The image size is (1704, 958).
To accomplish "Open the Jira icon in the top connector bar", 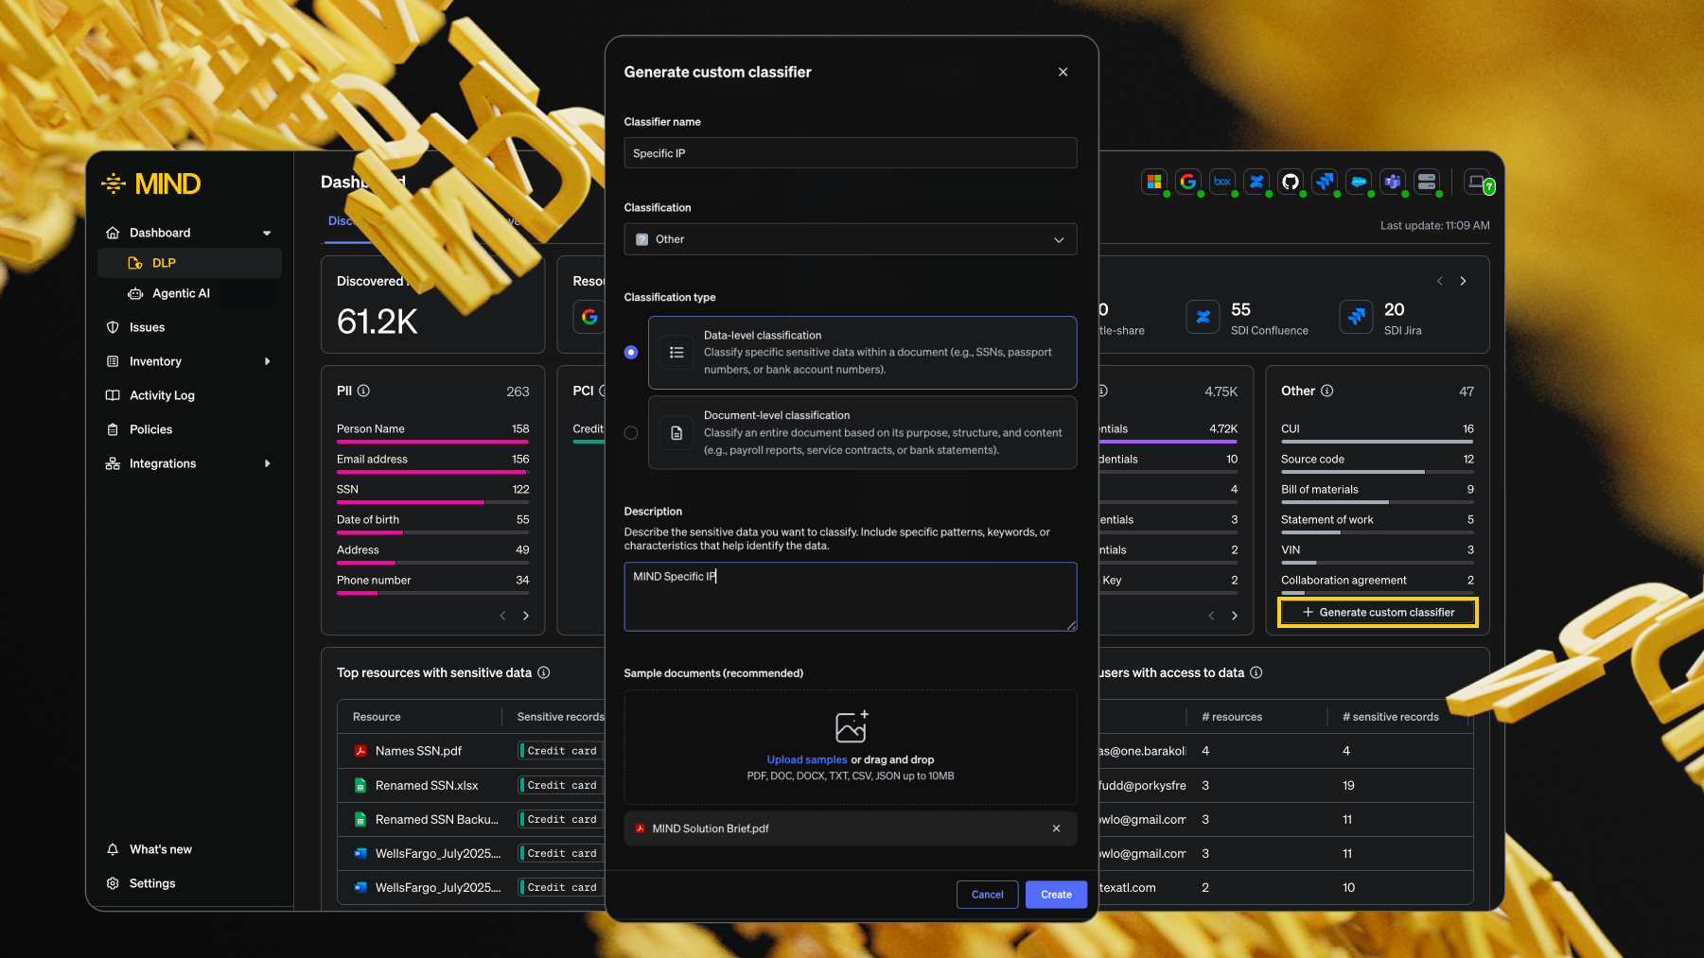I will 1325,182.
